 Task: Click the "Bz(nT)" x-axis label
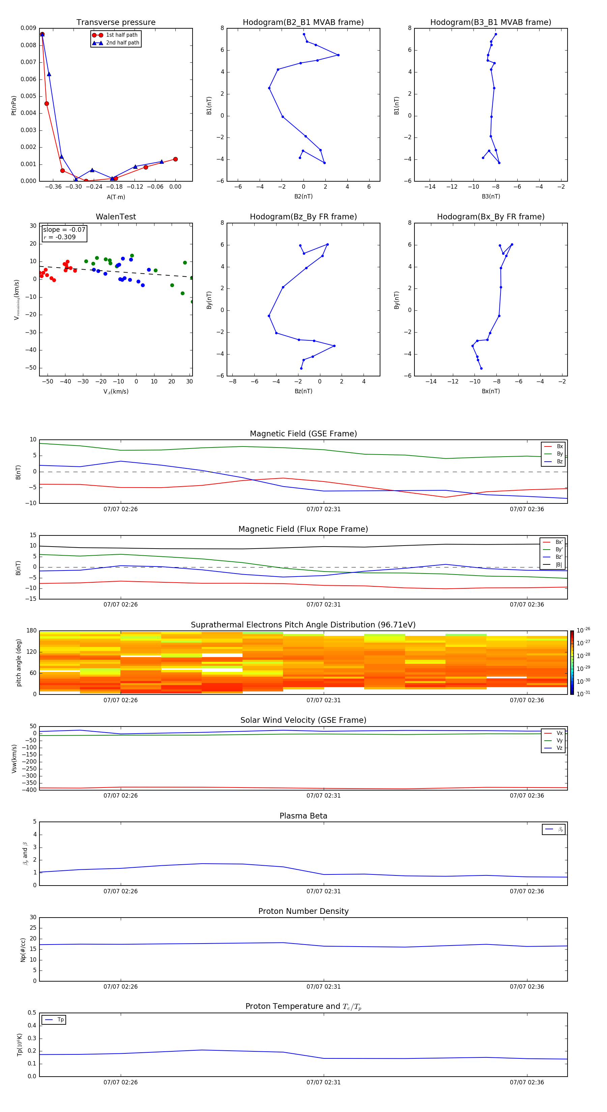point(303,391)
